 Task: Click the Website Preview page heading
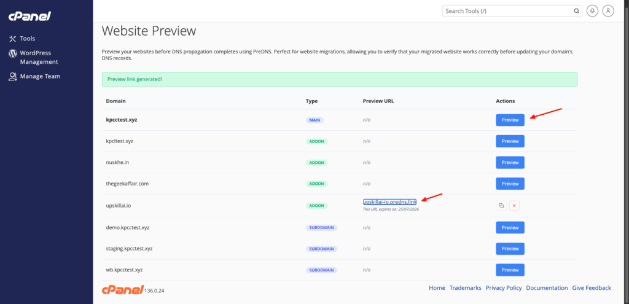coord(149,31)
